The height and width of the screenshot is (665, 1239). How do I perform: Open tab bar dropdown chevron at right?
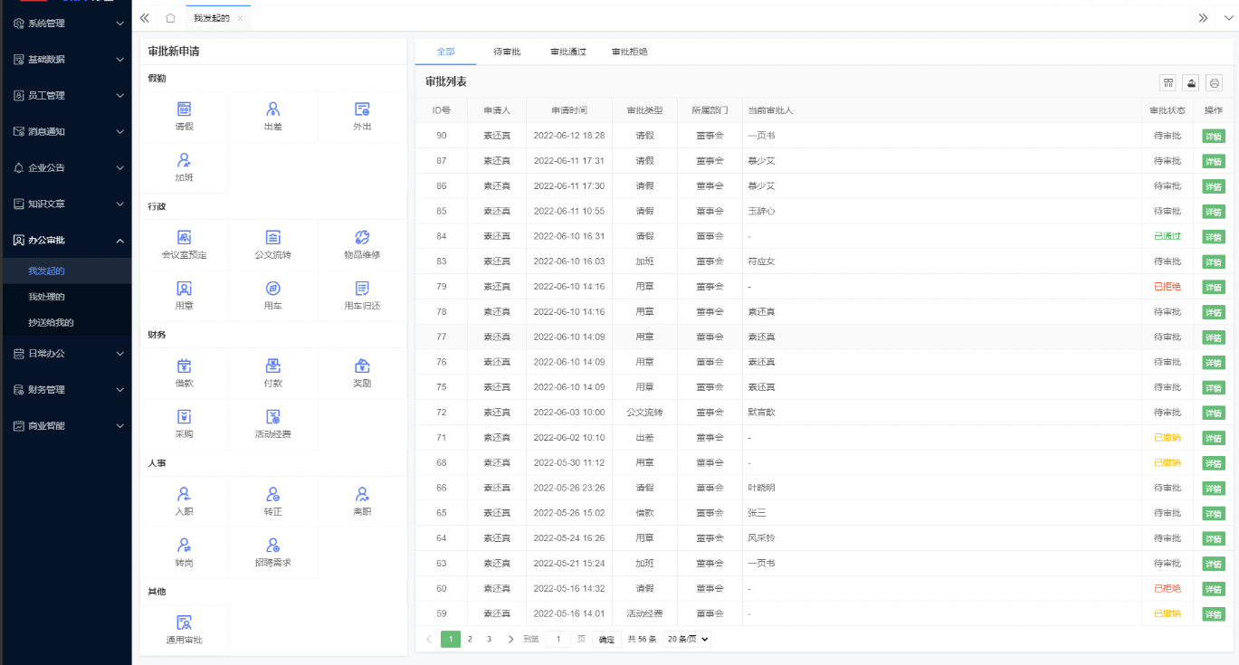click(x=1227, y=18)
